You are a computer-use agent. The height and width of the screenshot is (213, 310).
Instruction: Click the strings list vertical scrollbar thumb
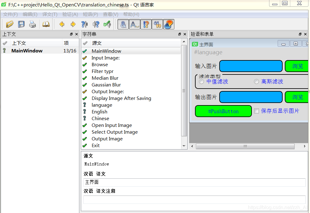point(184,91)
